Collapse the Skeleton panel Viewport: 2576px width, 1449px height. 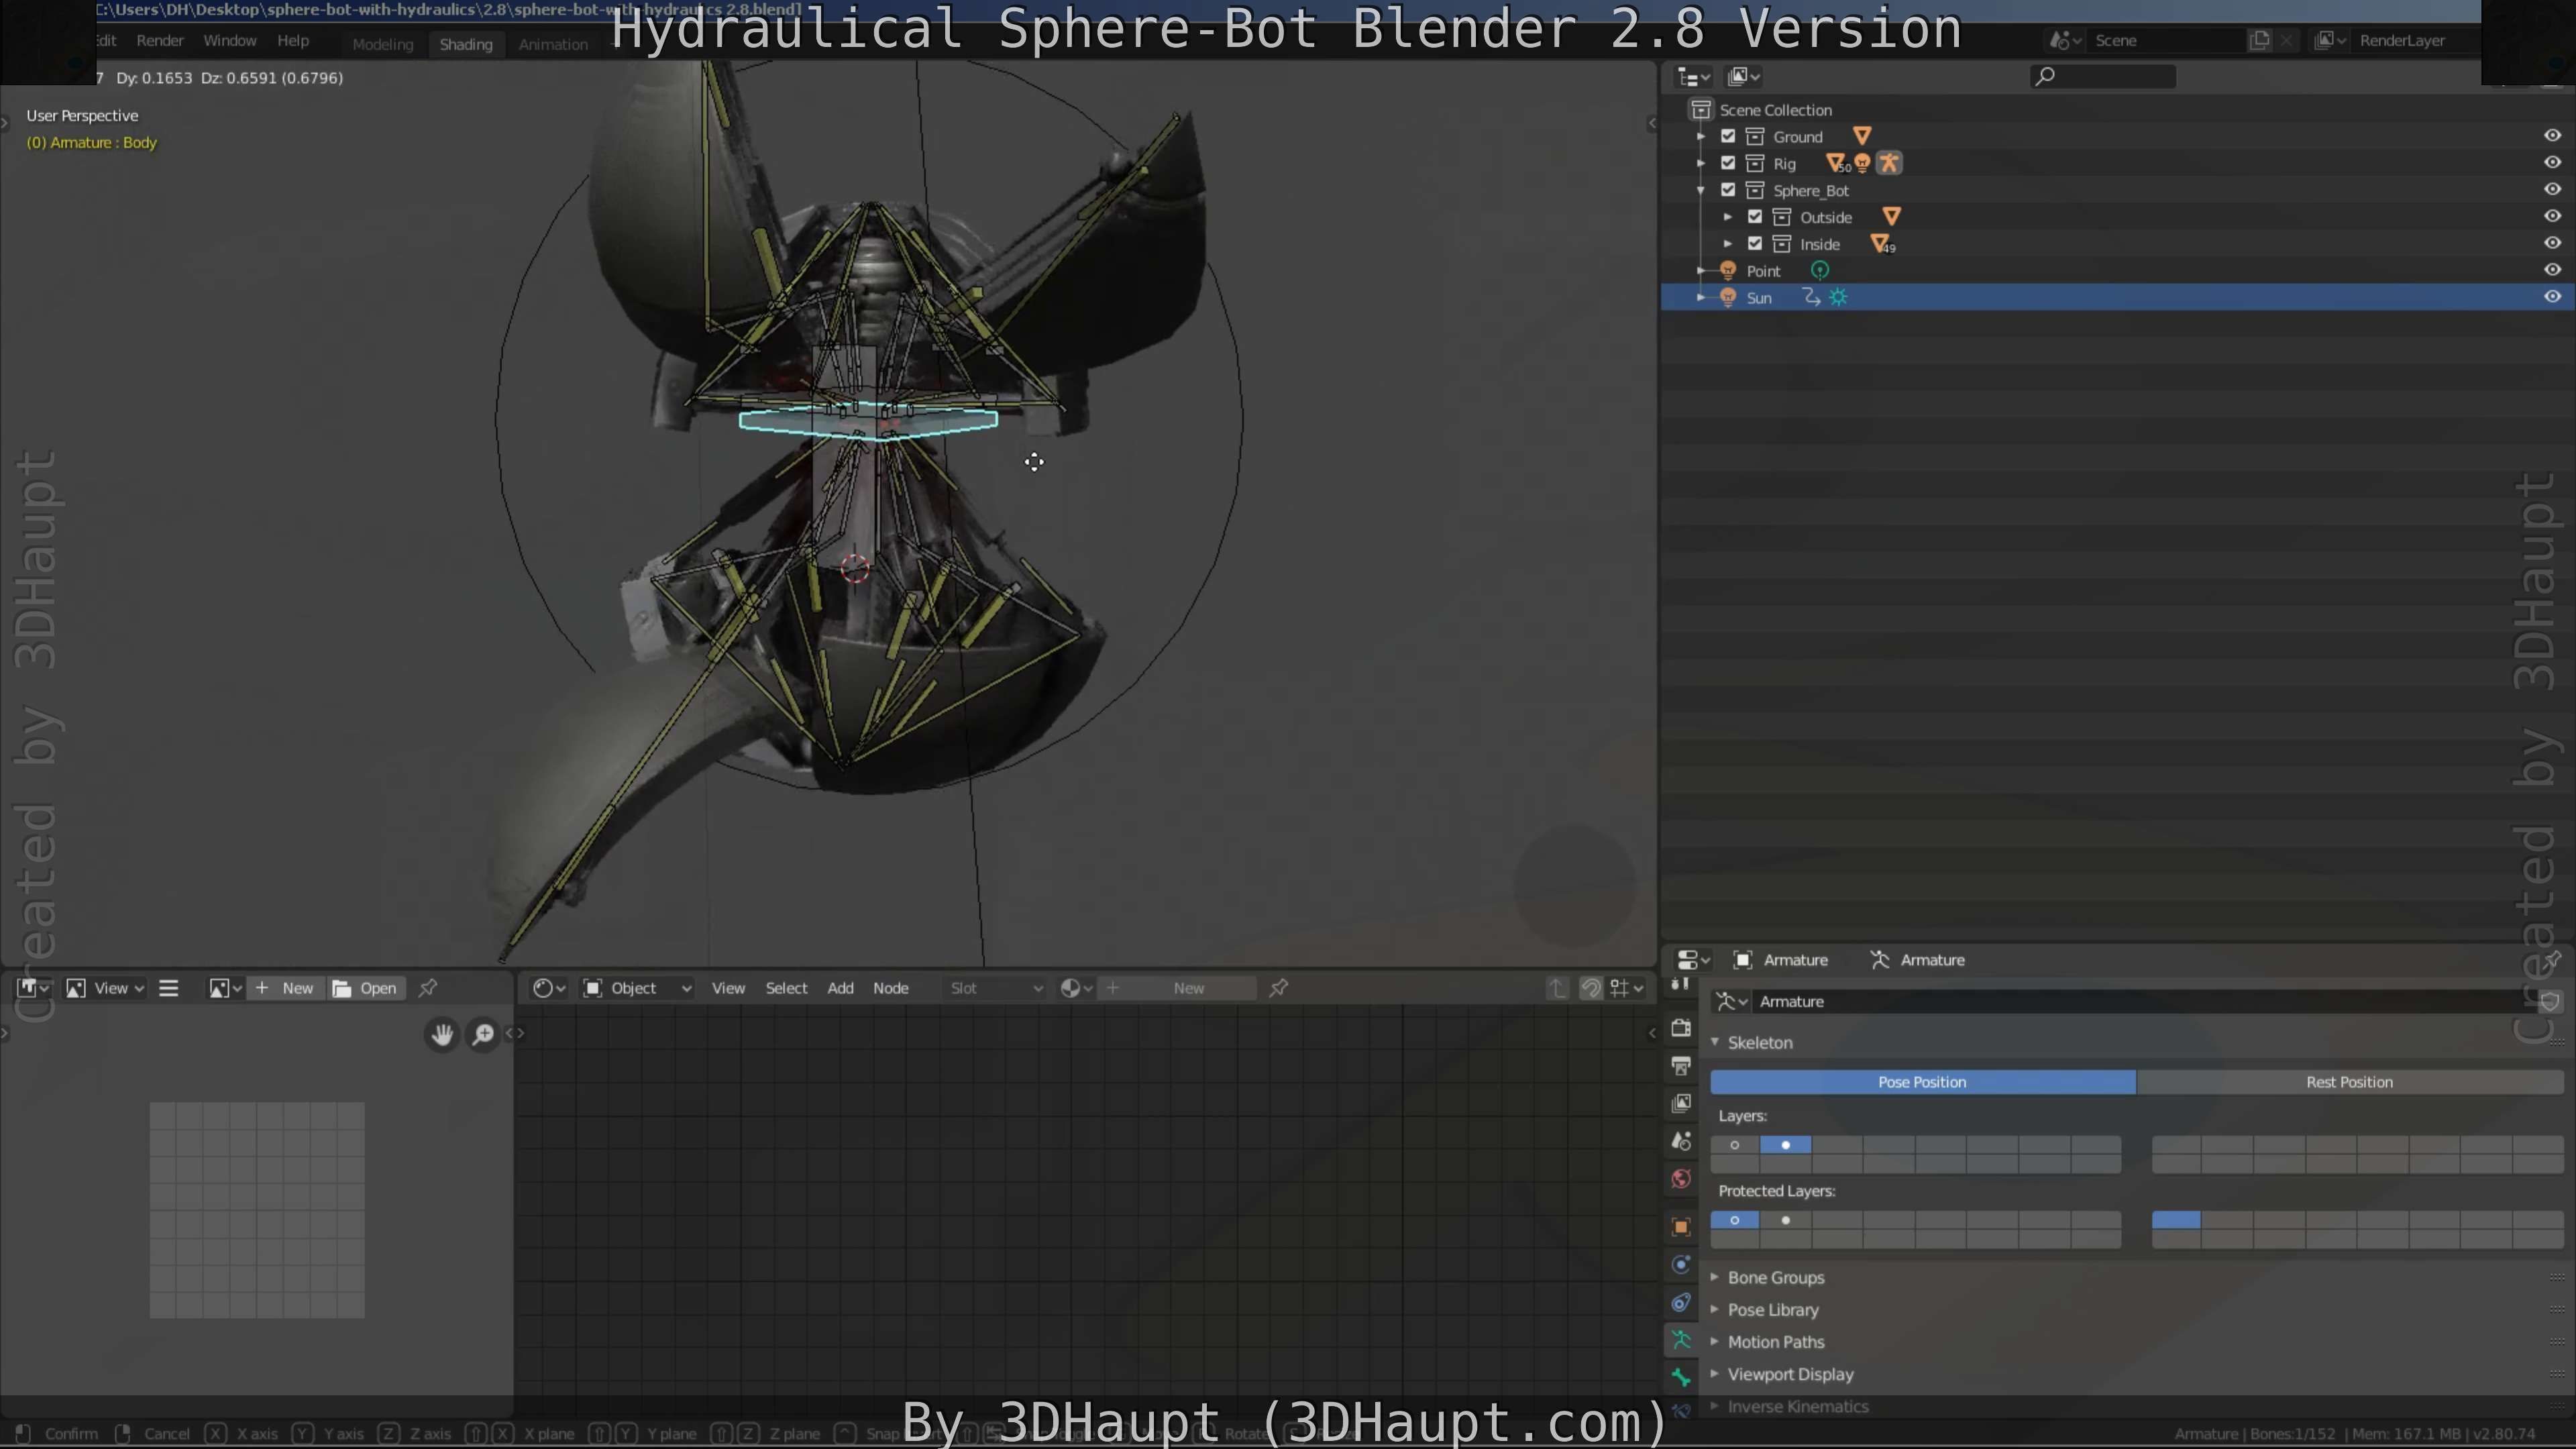(1715, 1042)
